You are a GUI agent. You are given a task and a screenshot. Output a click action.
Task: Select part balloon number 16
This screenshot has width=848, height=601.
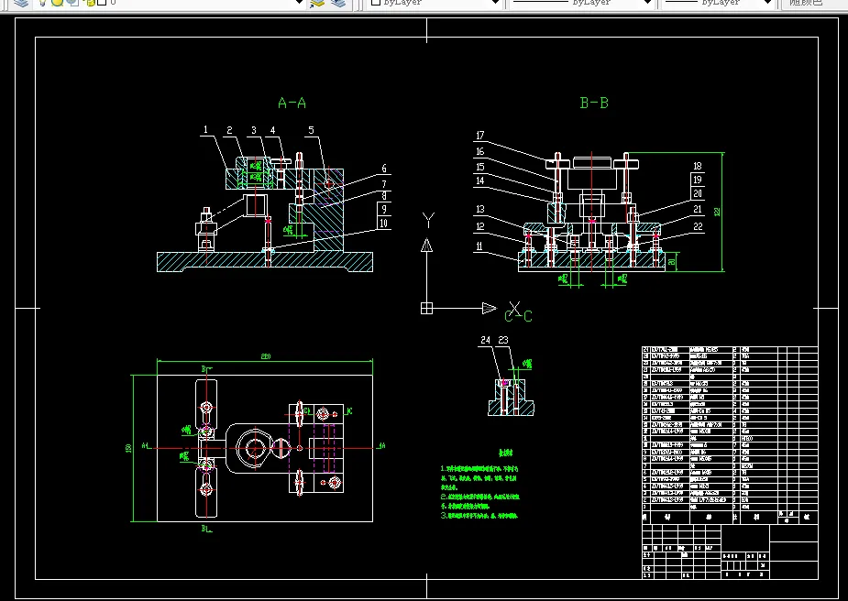[x=479, y=152]
